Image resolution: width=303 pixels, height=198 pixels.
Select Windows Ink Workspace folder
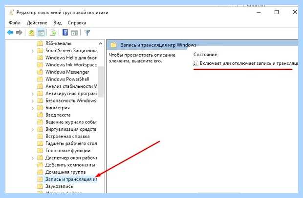point(71,65)
